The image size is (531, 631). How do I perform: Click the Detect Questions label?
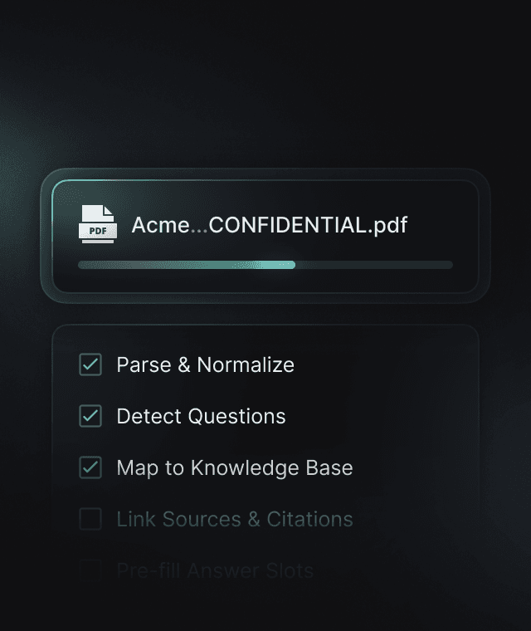coord(201,416)
